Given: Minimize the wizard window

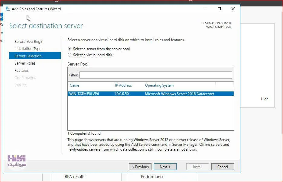Looking at the screenshot, I should pyautogui.click(x=205, y=9).
